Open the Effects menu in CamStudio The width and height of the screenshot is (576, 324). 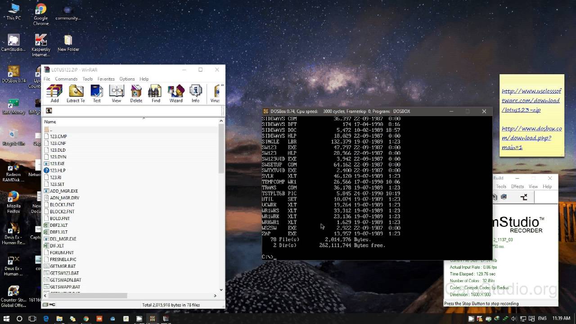coord(517,186)
